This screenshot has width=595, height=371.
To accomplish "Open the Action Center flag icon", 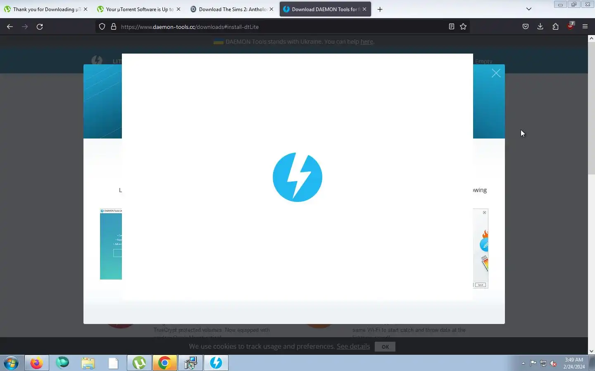I will (533, 363).
